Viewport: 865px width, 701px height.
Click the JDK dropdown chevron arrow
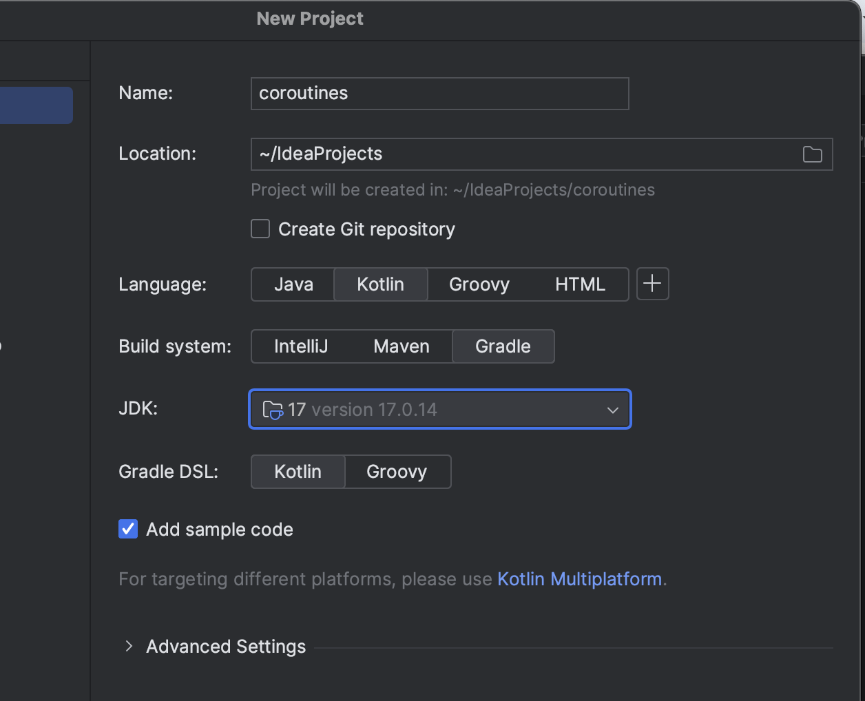point(612,410)
